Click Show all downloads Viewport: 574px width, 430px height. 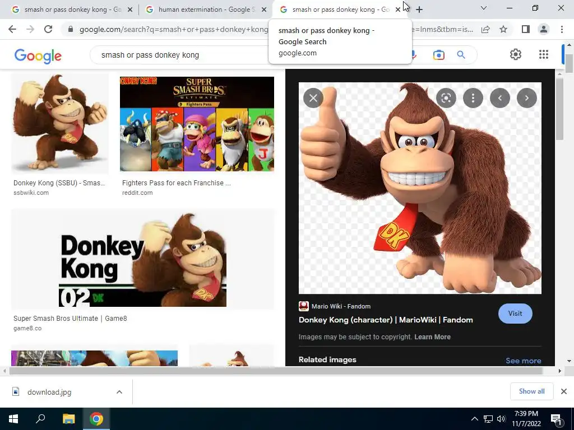click(x=531, y=391)
